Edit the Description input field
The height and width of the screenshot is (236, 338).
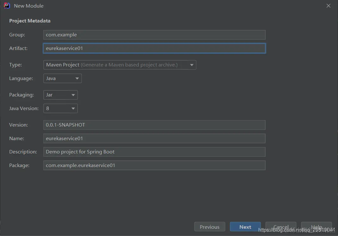click(154, 152)
